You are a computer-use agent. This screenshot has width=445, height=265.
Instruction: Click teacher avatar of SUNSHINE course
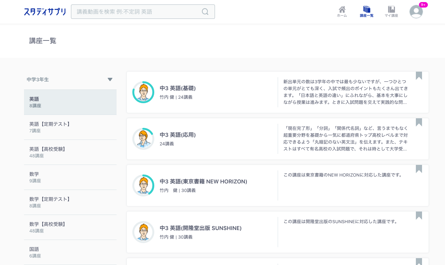143,232
